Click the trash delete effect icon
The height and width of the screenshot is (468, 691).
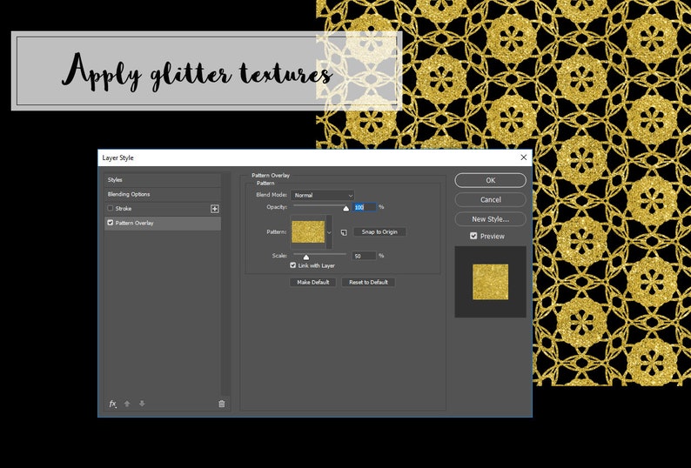click(x=222, y=404)
